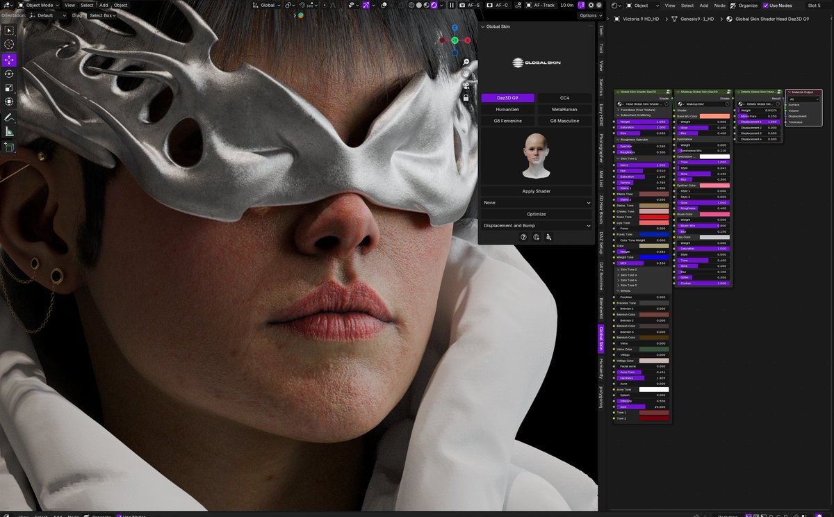Viewport: 834px width, 517px height.
Task: Select the active Move tool in the viewport toolbar
Action: coord(9,60)
